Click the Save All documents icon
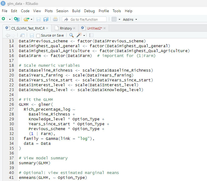The image size is (207, 181). (46, 19)
